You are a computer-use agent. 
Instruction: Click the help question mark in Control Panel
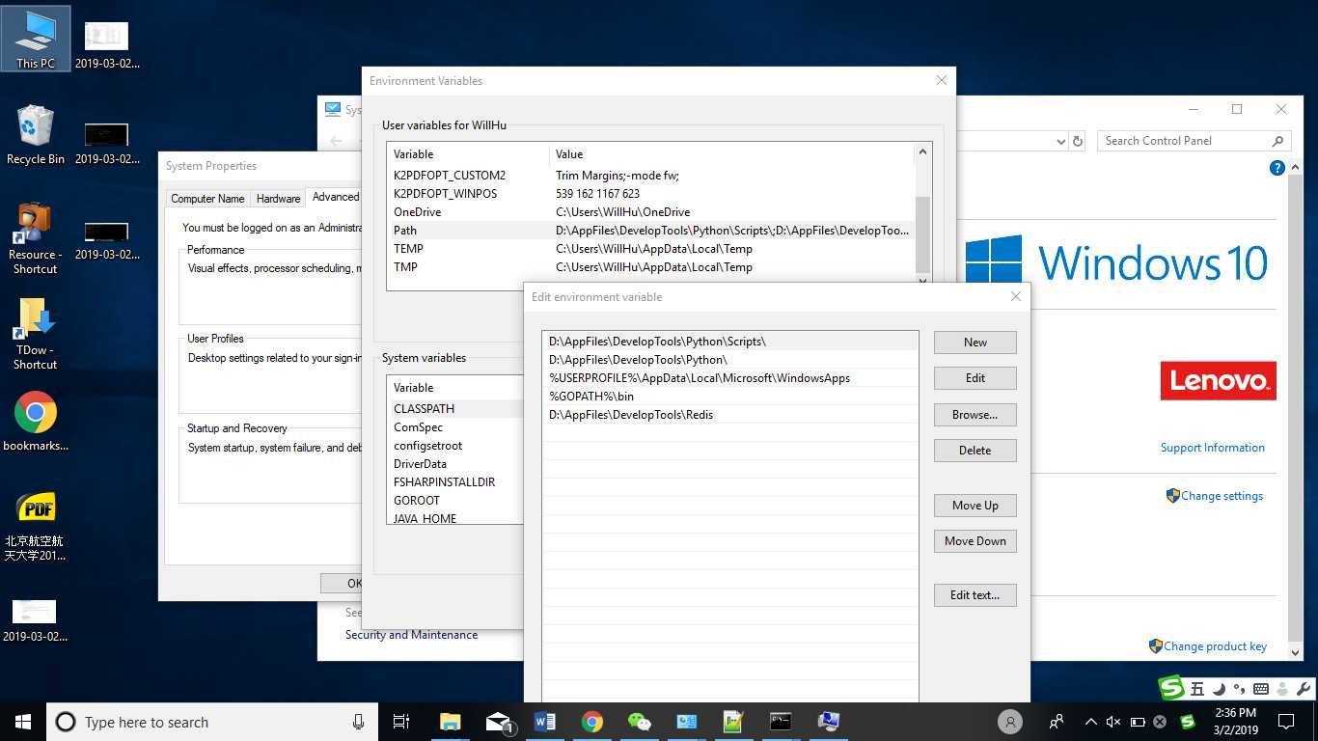coord(1277,168)
